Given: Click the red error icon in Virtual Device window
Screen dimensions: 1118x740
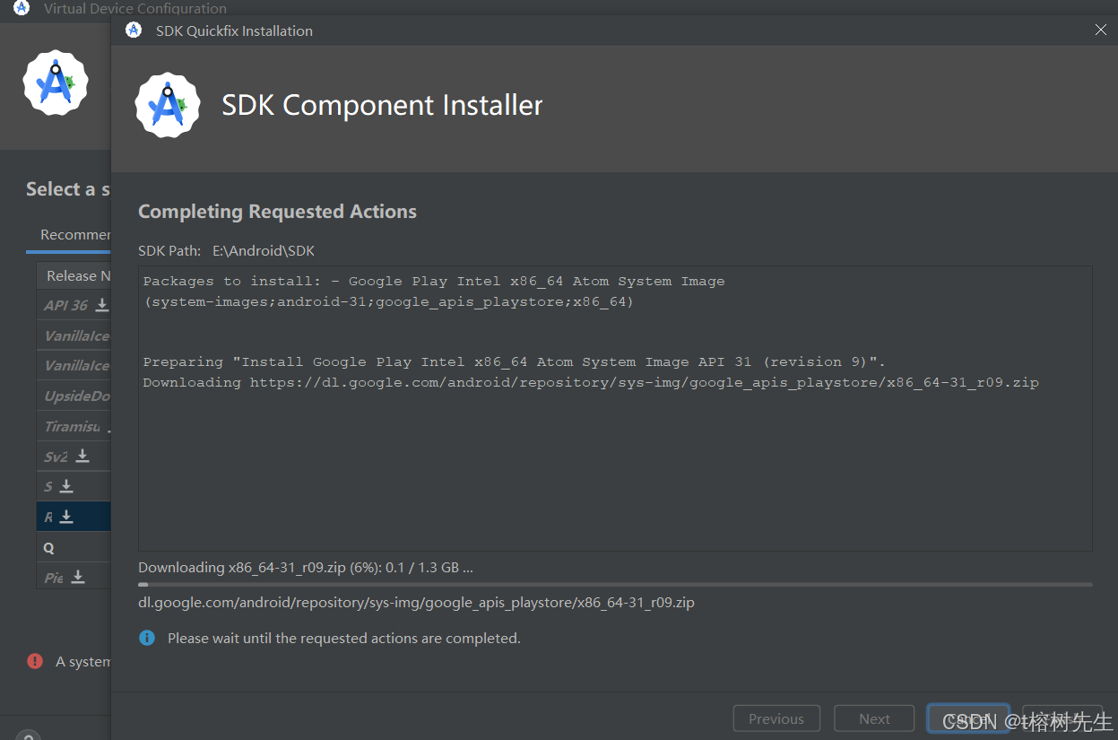Looking at the screenshot, I should click(35, 661).
